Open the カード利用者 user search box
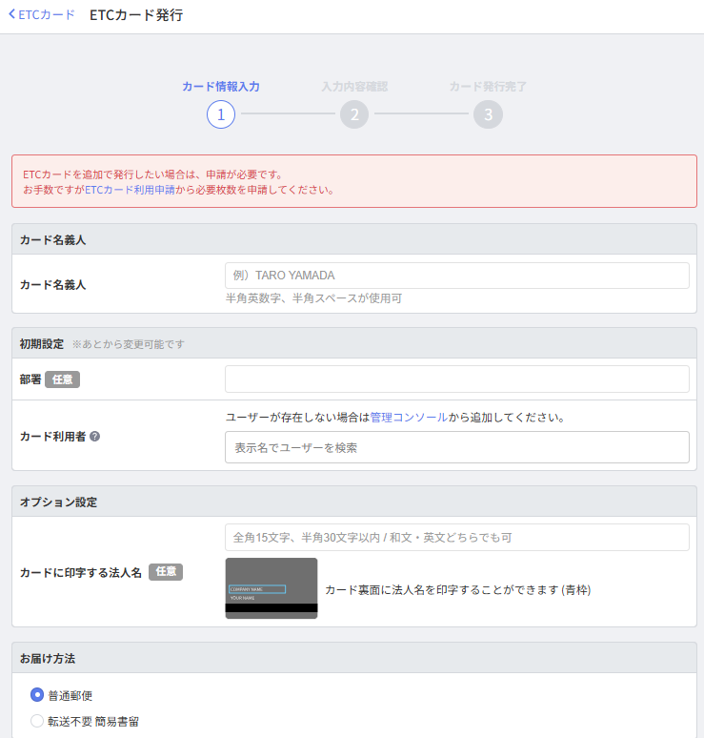The height and width of the screenshot is (738, 704). (456, 447)
